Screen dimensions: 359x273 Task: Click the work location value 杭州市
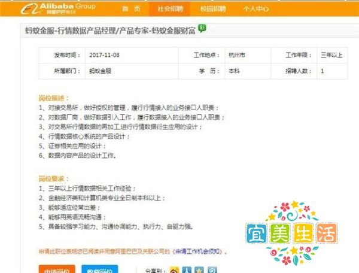pyautogui.click(x=237, y=55)
